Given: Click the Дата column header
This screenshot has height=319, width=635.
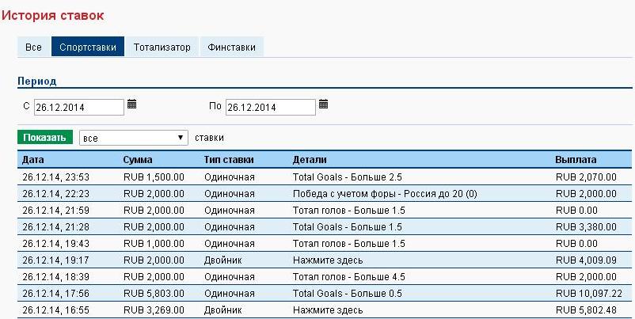Looking at the screenshot, I should tap(34, 159).
